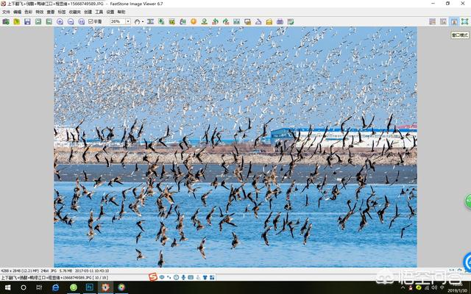471x294 pixels.
Task: Click the compare images side-by-side icon
Action: (237, 21)
